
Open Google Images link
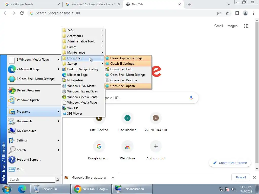pos(232,26)
